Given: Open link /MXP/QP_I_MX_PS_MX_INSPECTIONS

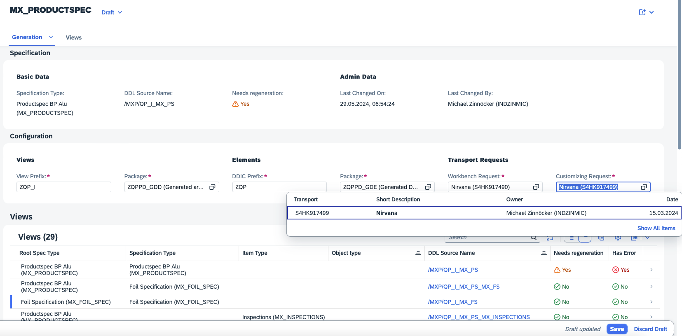Looking at the screenshot, I should click(x=479, y=317).
